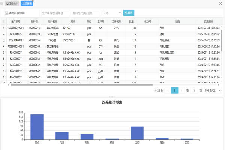Click the 物料名称 column header

pyautogui.click(x=52, y=21)
